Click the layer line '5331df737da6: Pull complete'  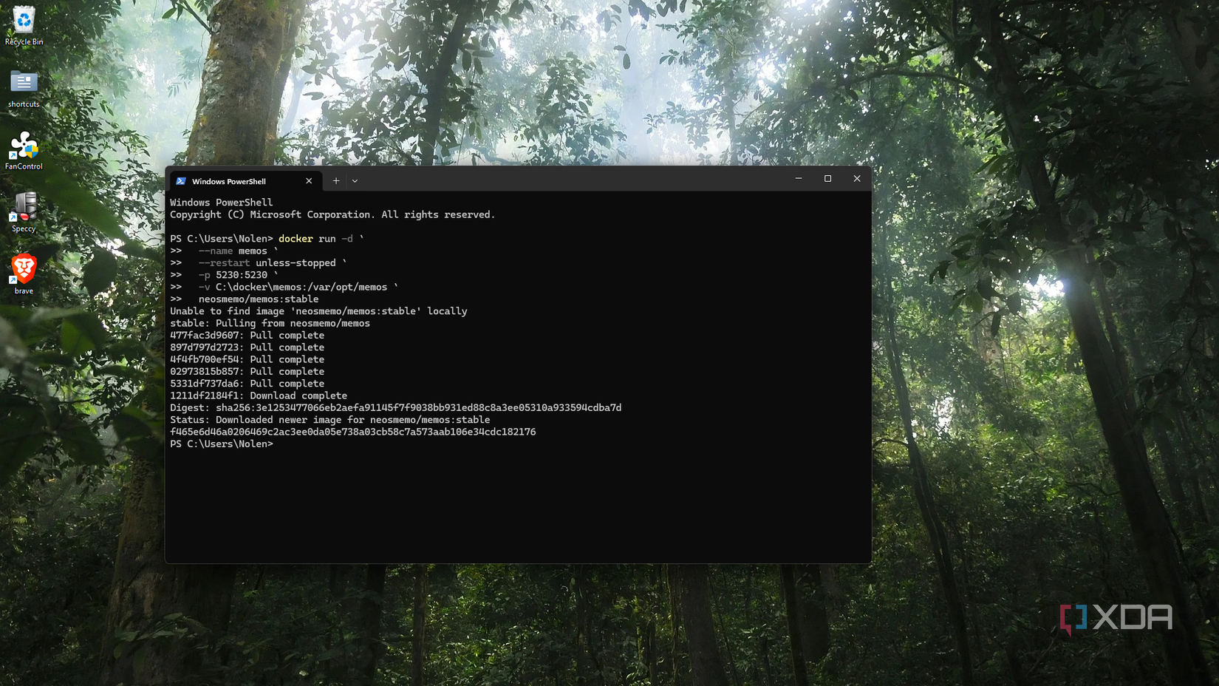coord(247,384)
